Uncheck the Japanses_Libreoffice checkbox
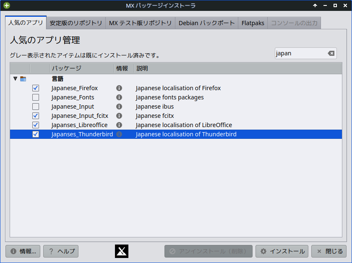352x263 pixels. coord(36,125)
